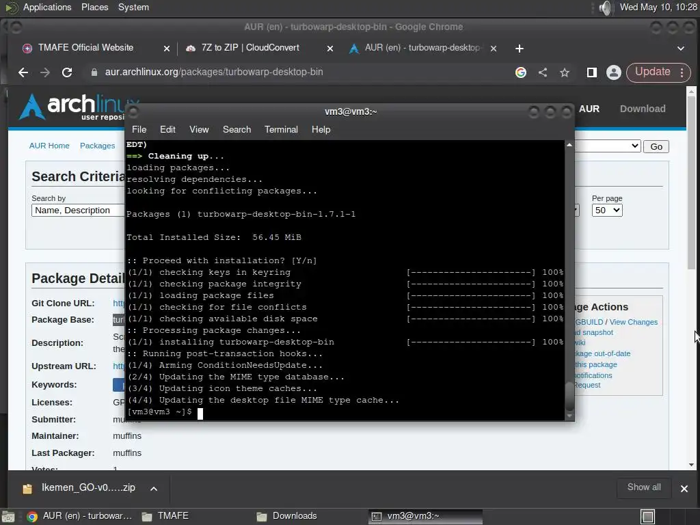This screenshot has width=700, height=525.
Task: Click the muffins Last Packager value
Action: (x=126, y=453)
